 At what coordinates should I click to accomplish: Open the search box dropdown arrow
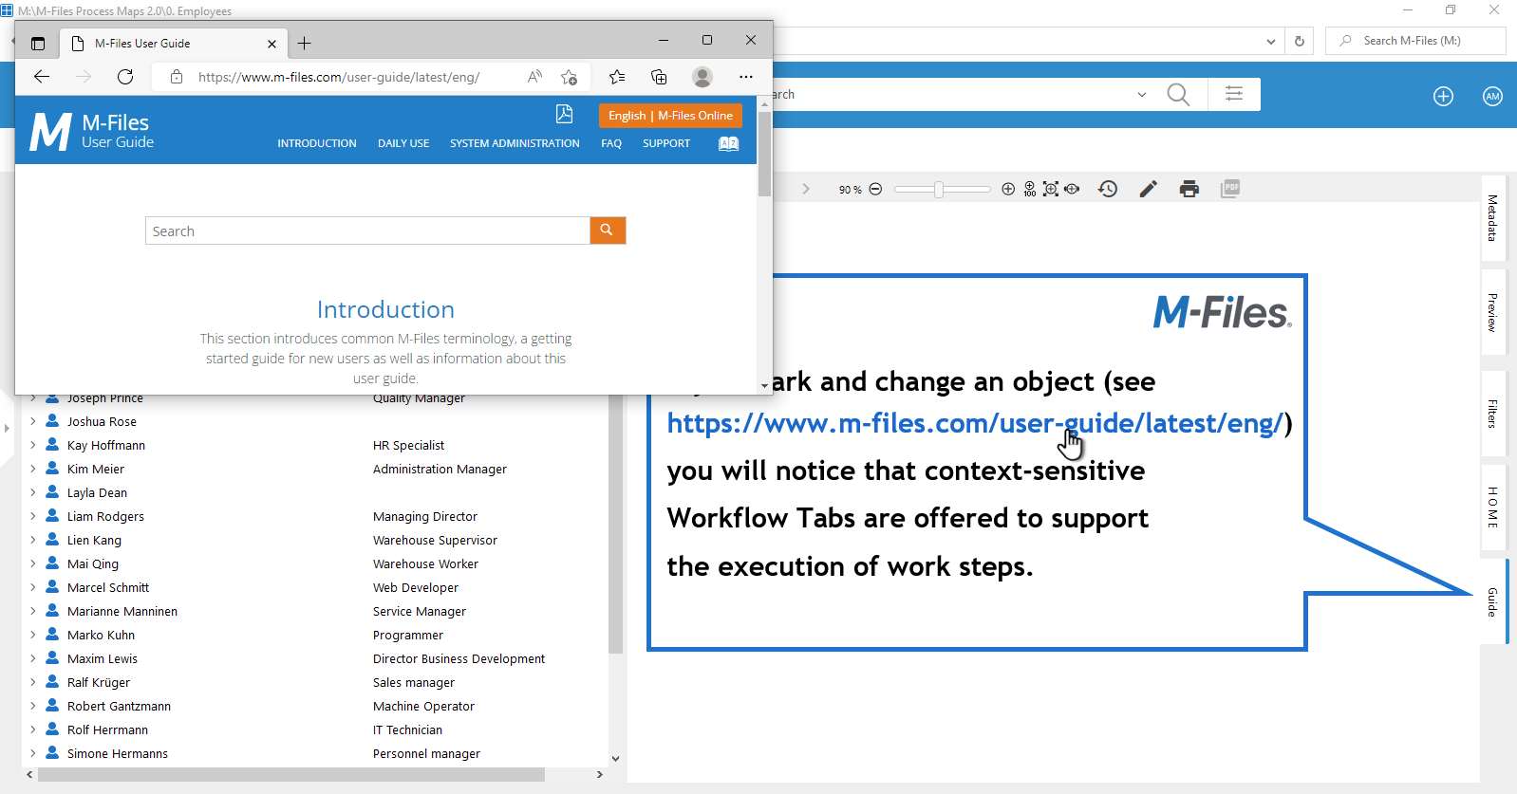pyautogui.click(x=1141, y=95)
